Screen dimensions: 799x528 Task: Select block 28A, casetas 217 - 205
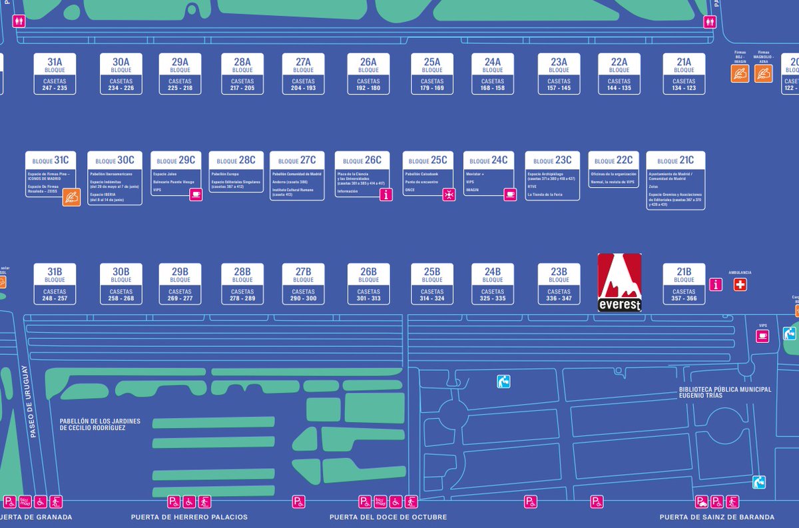242,74
